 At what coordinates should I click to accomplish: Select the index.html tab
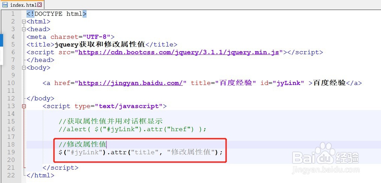(22, 5)
